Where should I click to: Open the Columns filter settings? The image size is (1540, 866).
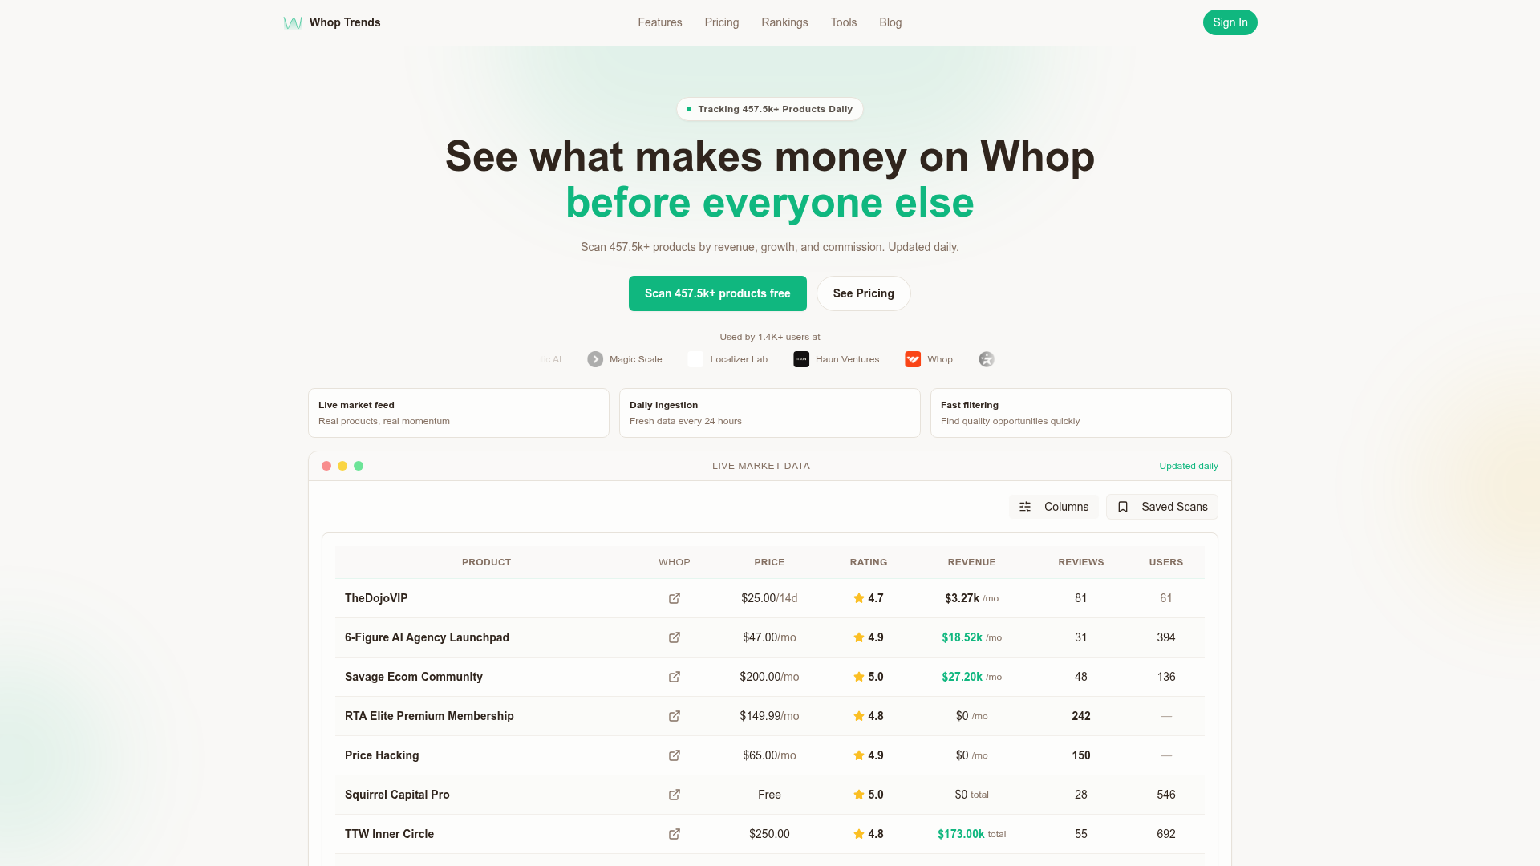(1054, 507)
